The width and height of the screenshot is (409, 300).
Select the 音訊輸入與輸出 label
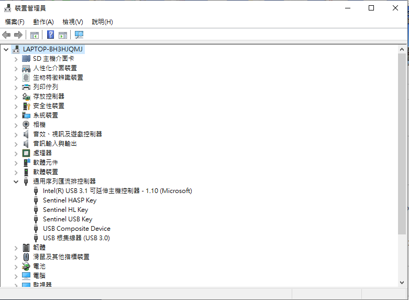(x=55, y=144)
